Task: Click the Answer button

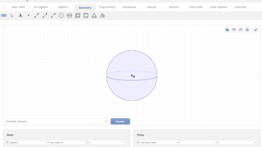Action: point(120,121)
